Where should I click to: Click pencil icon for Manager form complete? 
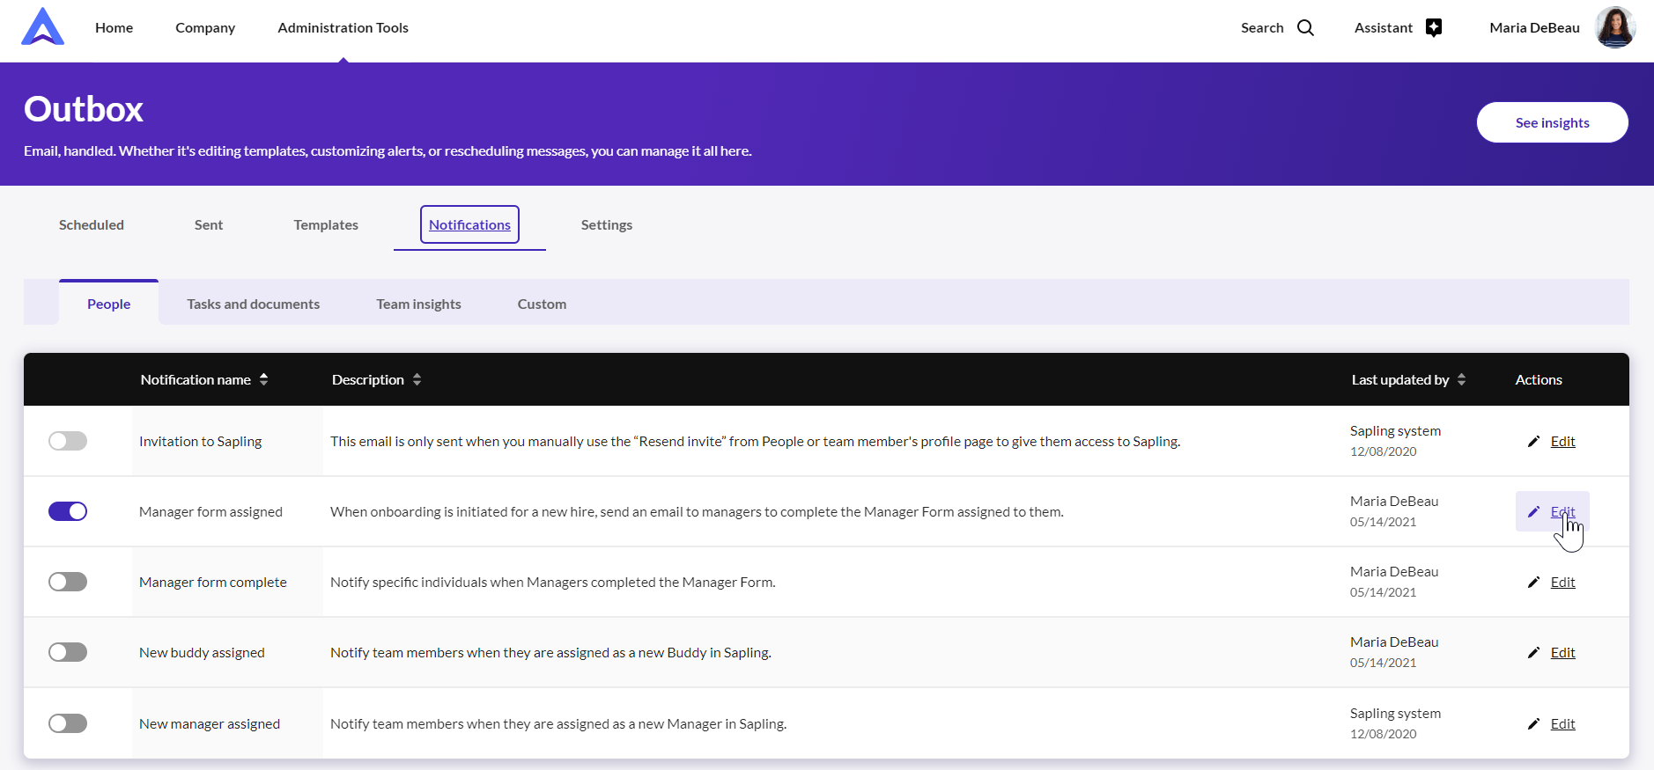[1533, 583]
